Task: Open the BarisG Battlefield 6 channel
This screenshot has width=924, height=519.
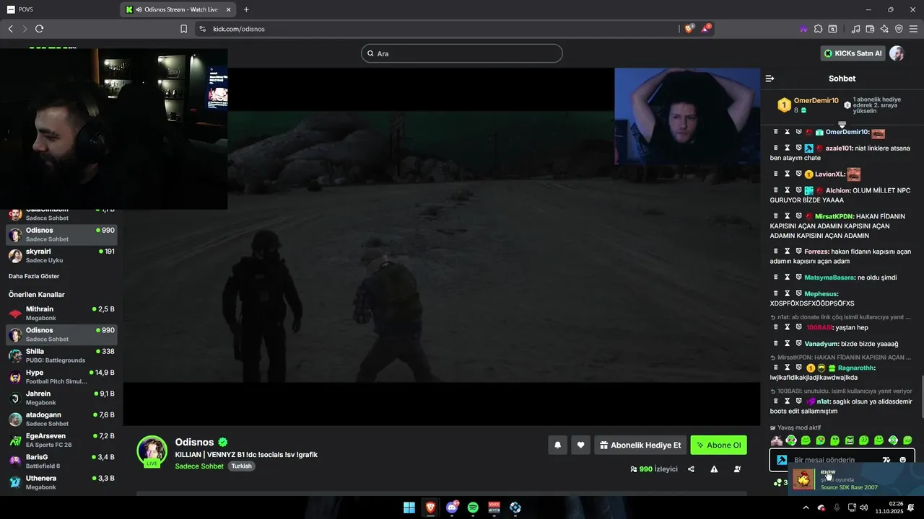Action: coord(61,461)
